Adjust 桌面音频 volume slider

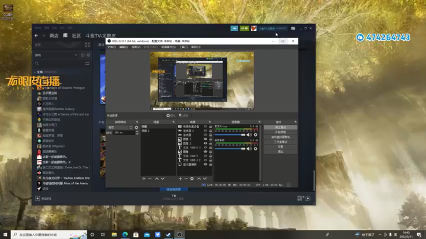[230, 149]
